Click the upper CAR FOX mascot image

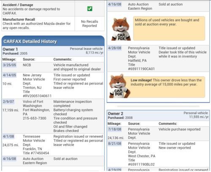(x=121, y=29)
